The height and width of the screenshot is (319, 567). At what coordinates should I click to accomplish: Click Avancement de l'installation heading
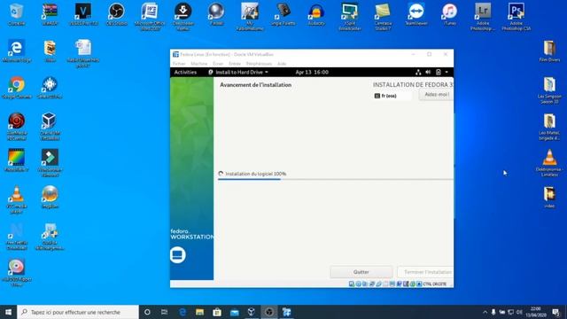pyautogui.click(x=256, y=85)
